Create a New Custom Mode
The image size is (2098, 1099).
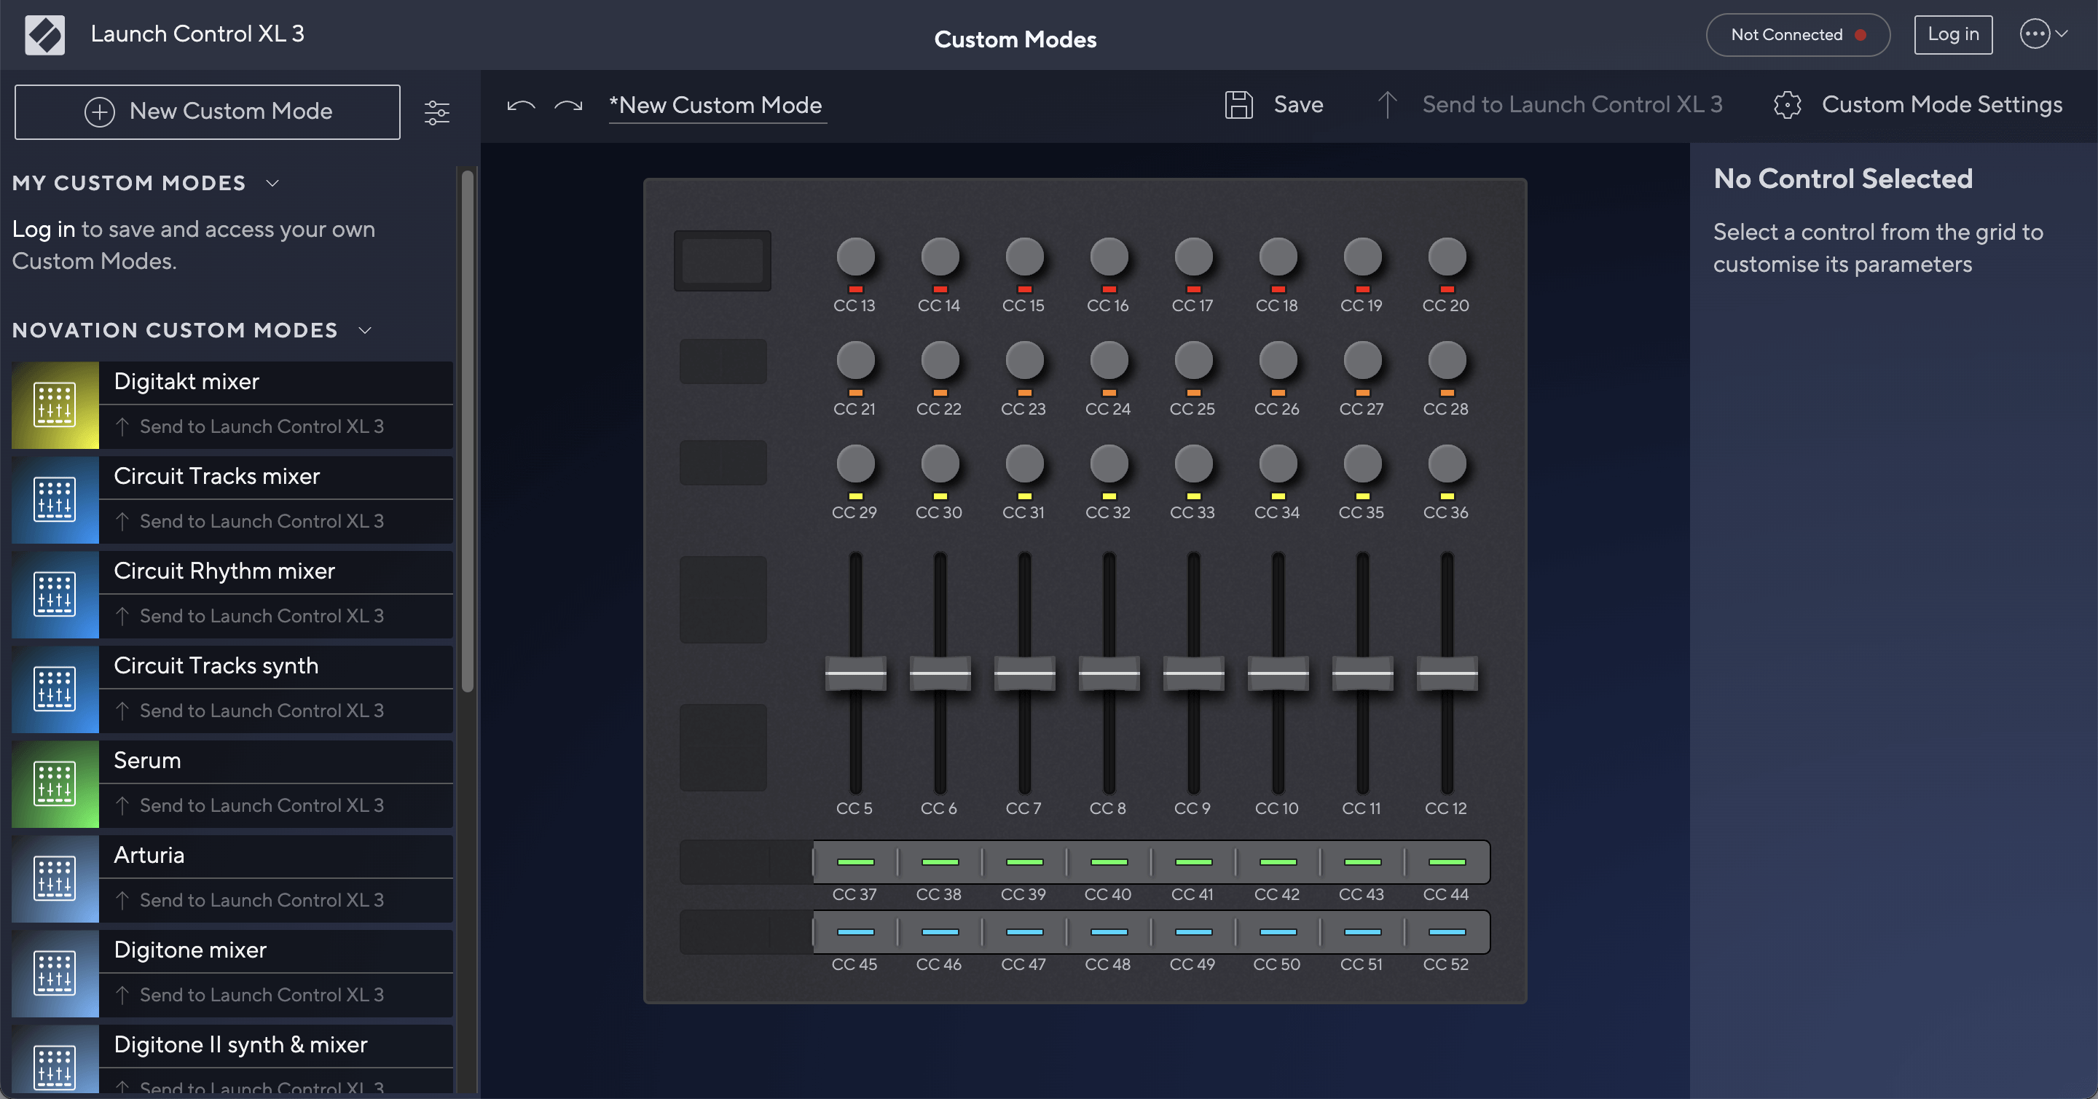[208, 112]
